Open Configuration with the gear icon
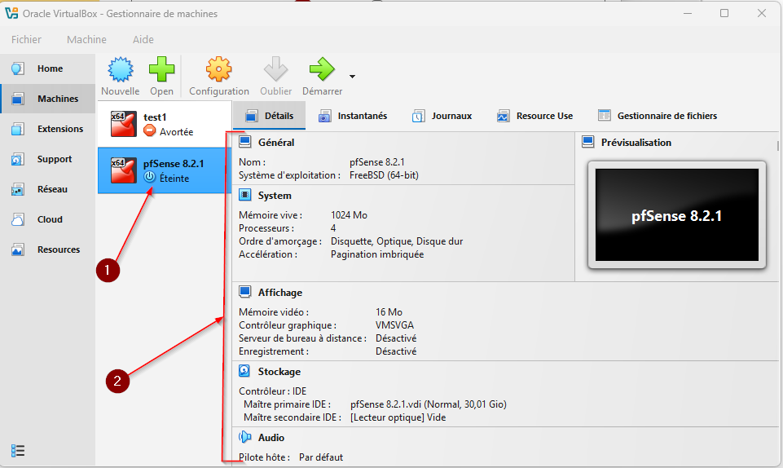Image resolution: width=783 pixels, height=468 pixels. [x=218, y=70]
